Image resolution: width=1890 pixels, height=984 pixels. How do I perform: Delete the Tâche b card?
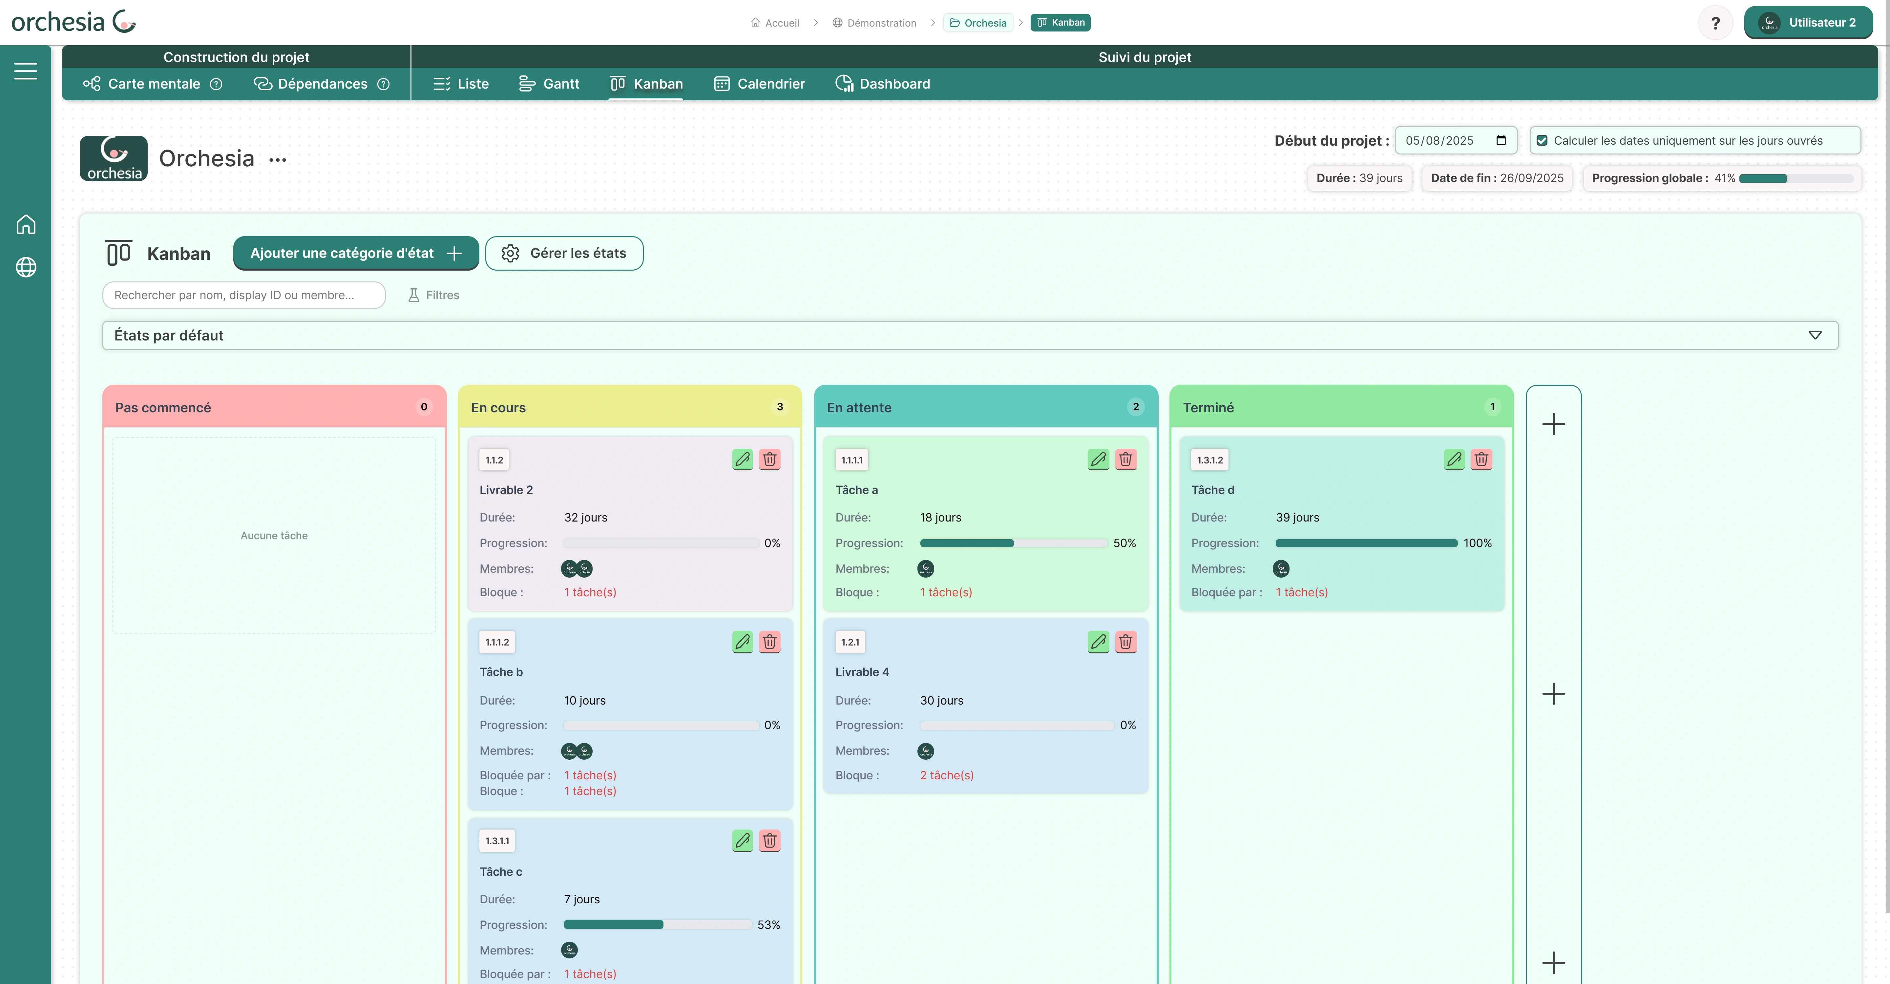(770, 642)
